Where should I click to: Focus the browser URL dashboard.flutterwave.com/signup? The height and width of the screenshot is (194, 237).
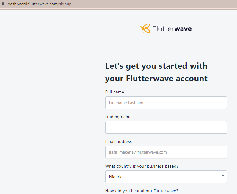pos(39,4)
